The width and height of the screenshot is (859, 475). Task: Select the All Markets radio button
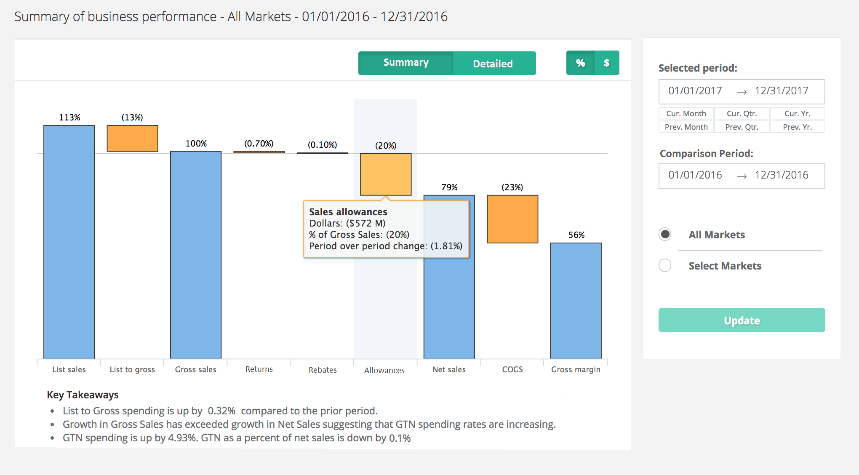pyautogui.click(x=665, y=234)
